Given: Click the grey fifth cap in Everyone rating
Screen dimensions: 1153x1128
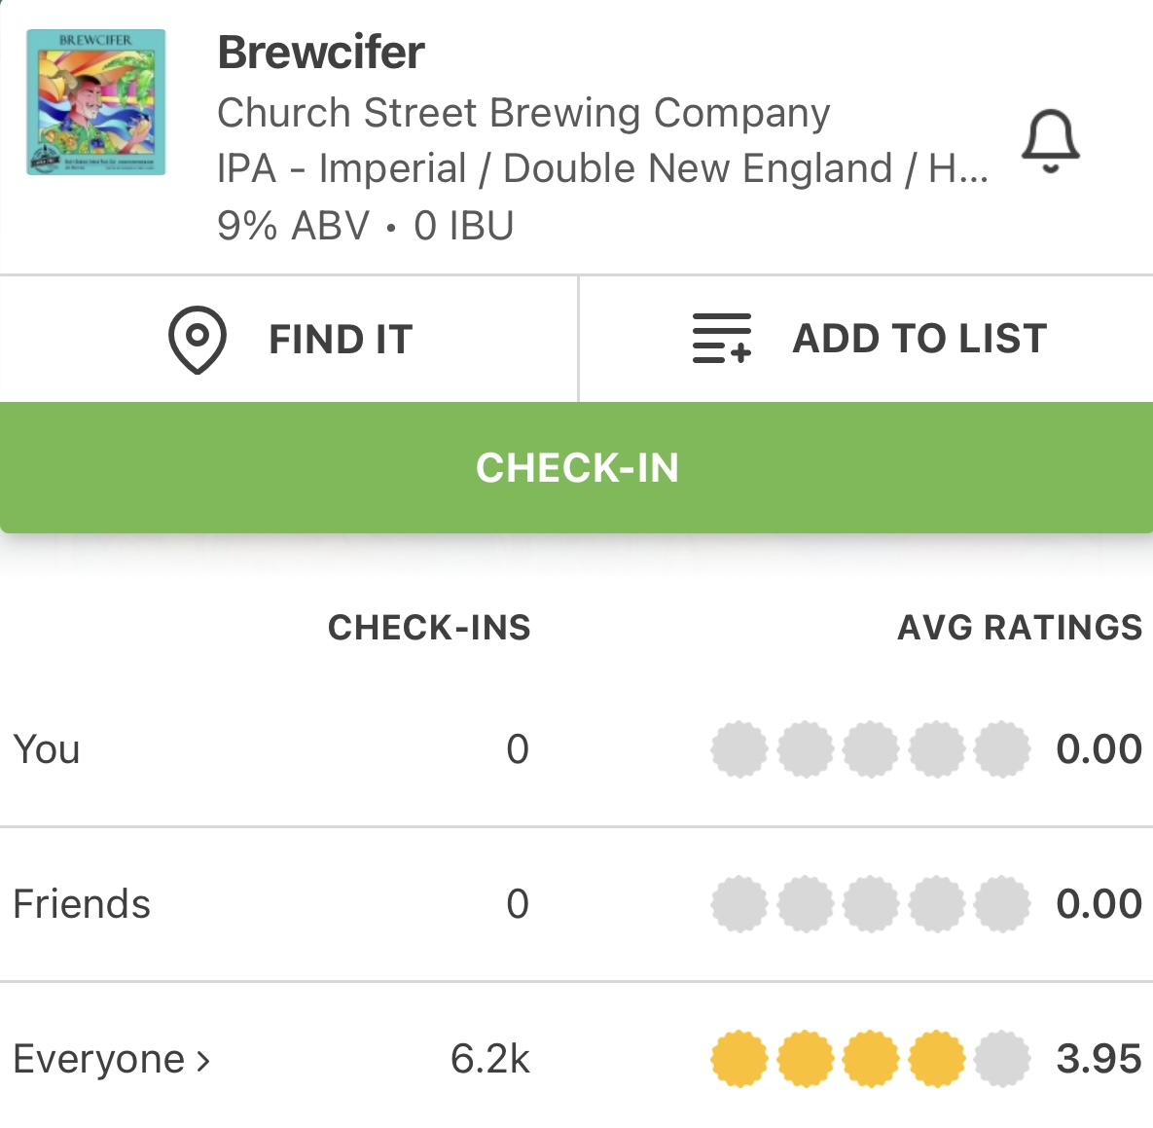Looking at the screenshot, I should coord(1002,1059).
